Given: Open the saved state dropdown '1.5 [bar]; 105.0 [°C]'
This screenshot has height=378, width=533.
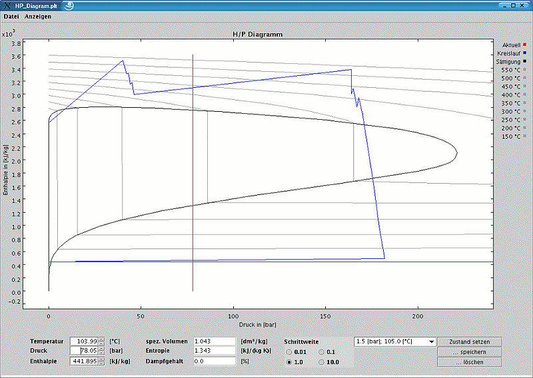Looking at the screenshot, I should 395,341.
